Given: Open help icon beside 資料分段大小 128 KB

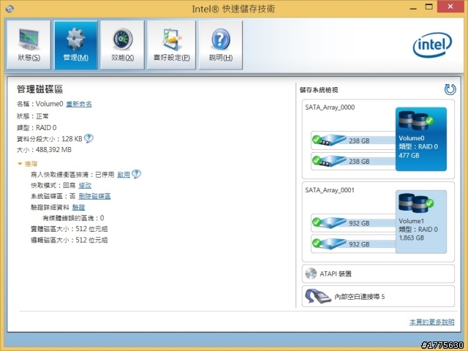Looking at the screenshot, I should pos(88,138).
